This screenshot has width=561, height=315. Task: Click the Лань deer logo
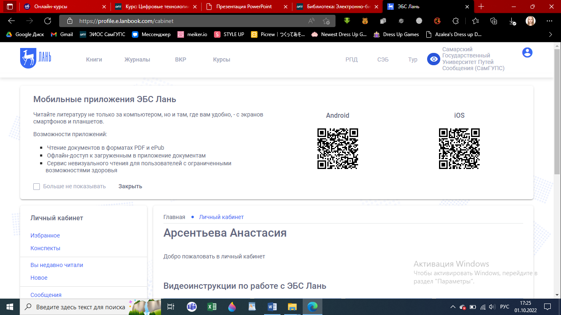tap(36, 58)
